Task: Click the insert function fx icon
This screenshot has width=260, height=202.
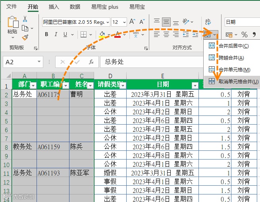Action: (91, 62)
